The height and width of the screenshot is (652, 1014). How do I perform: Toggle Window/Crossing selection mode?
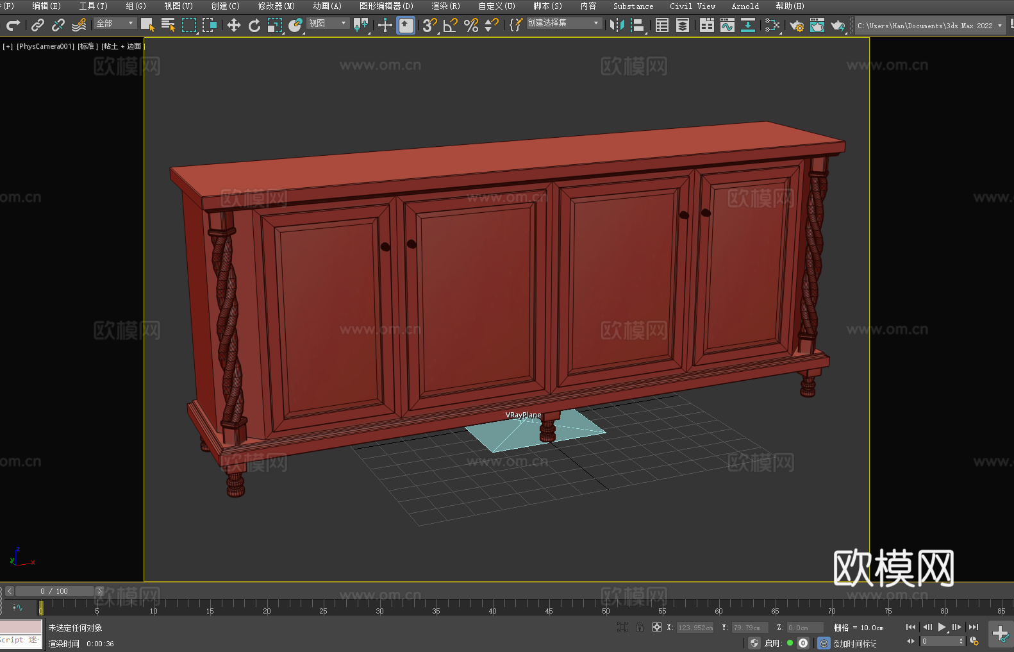(x=209, y=25)
